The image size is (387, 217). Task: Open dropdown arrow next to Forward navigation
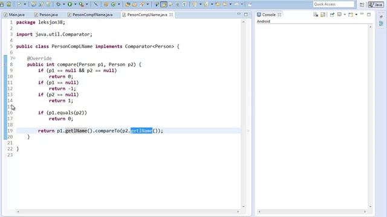pos(242,4)
